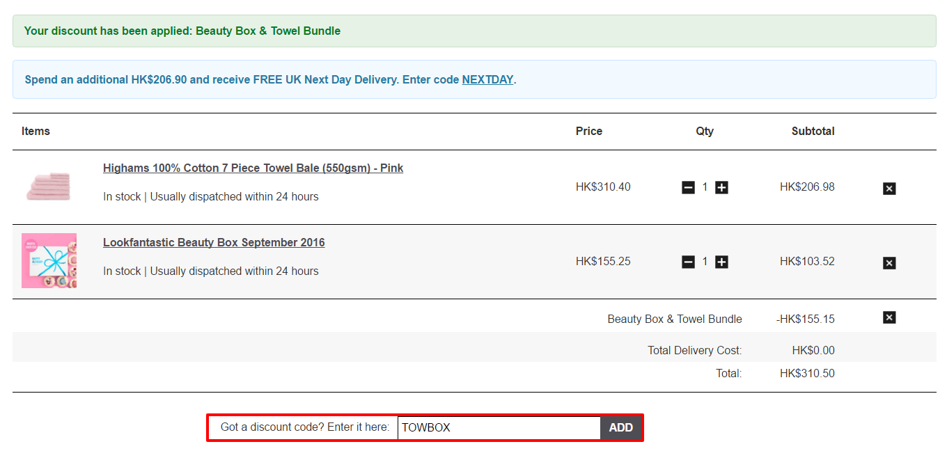Click the Total HK$310.50 amount
Viewport: 947px width, 451px height.
pos(807,373)
